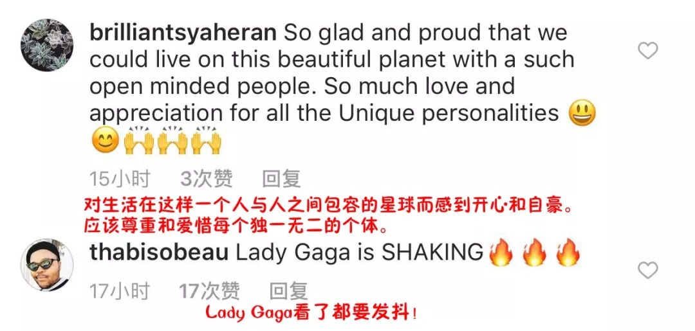
Task: Visit the thabisobeau username link
Action: click(159, 253)
